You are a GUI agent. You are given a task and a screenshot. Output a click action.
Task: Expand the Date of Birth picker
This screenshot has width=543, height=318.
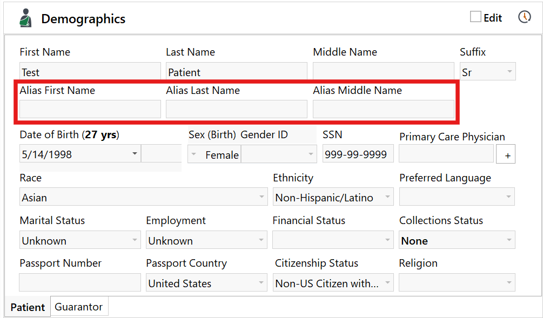135,154
